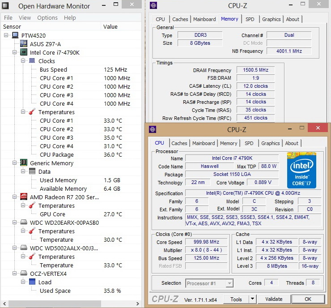
Task: Click the Core Voltage value 0.889 V
Action: 263,182
